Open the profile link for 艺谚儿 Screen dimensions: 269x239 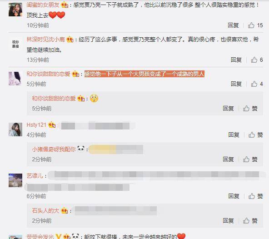(35, 176)
